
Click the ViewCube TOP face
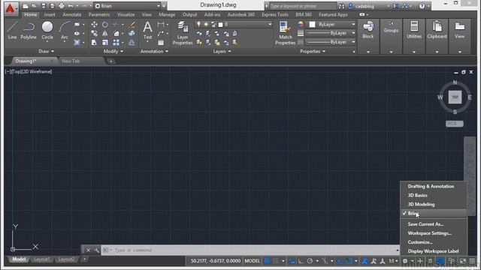455,97
